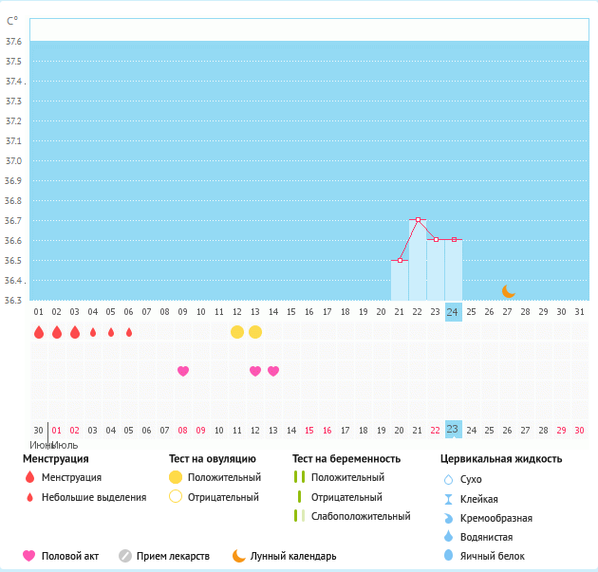Click highlighted cycle day 23 in bottom row
Viewport: 598px width, 572px height.
point(453,429)
